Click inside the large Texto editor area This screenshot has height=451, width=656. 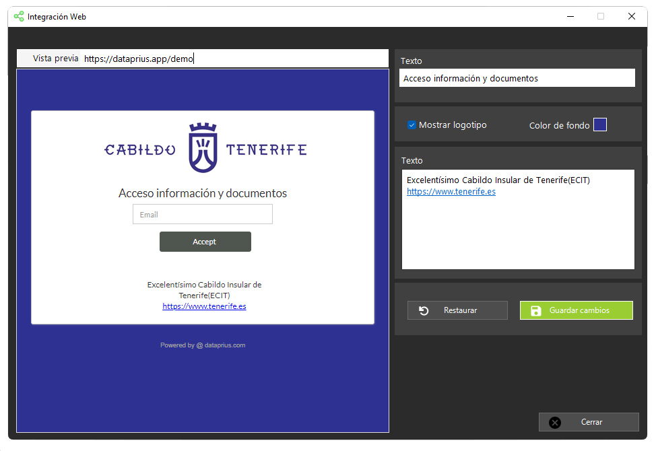[x=518, y=219]
